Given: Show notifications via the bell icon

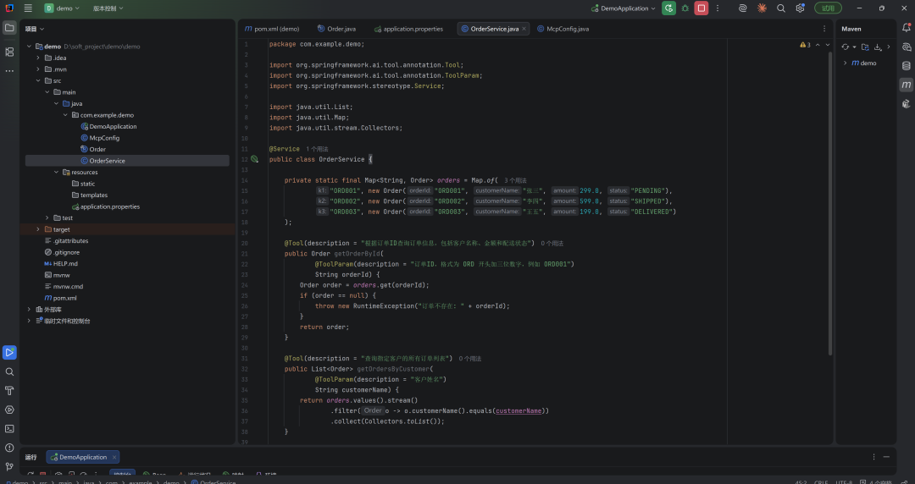Looking at the screenshot, I should 906,27.
